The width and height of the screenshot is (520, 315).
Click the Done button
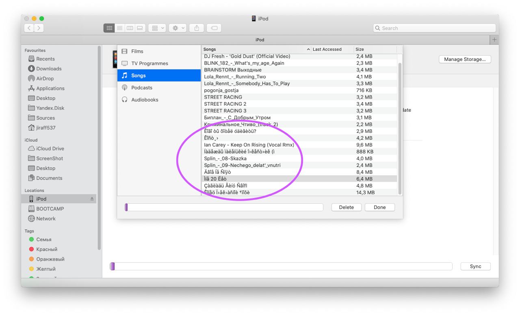pyautogui.click(x=380, y=207)
